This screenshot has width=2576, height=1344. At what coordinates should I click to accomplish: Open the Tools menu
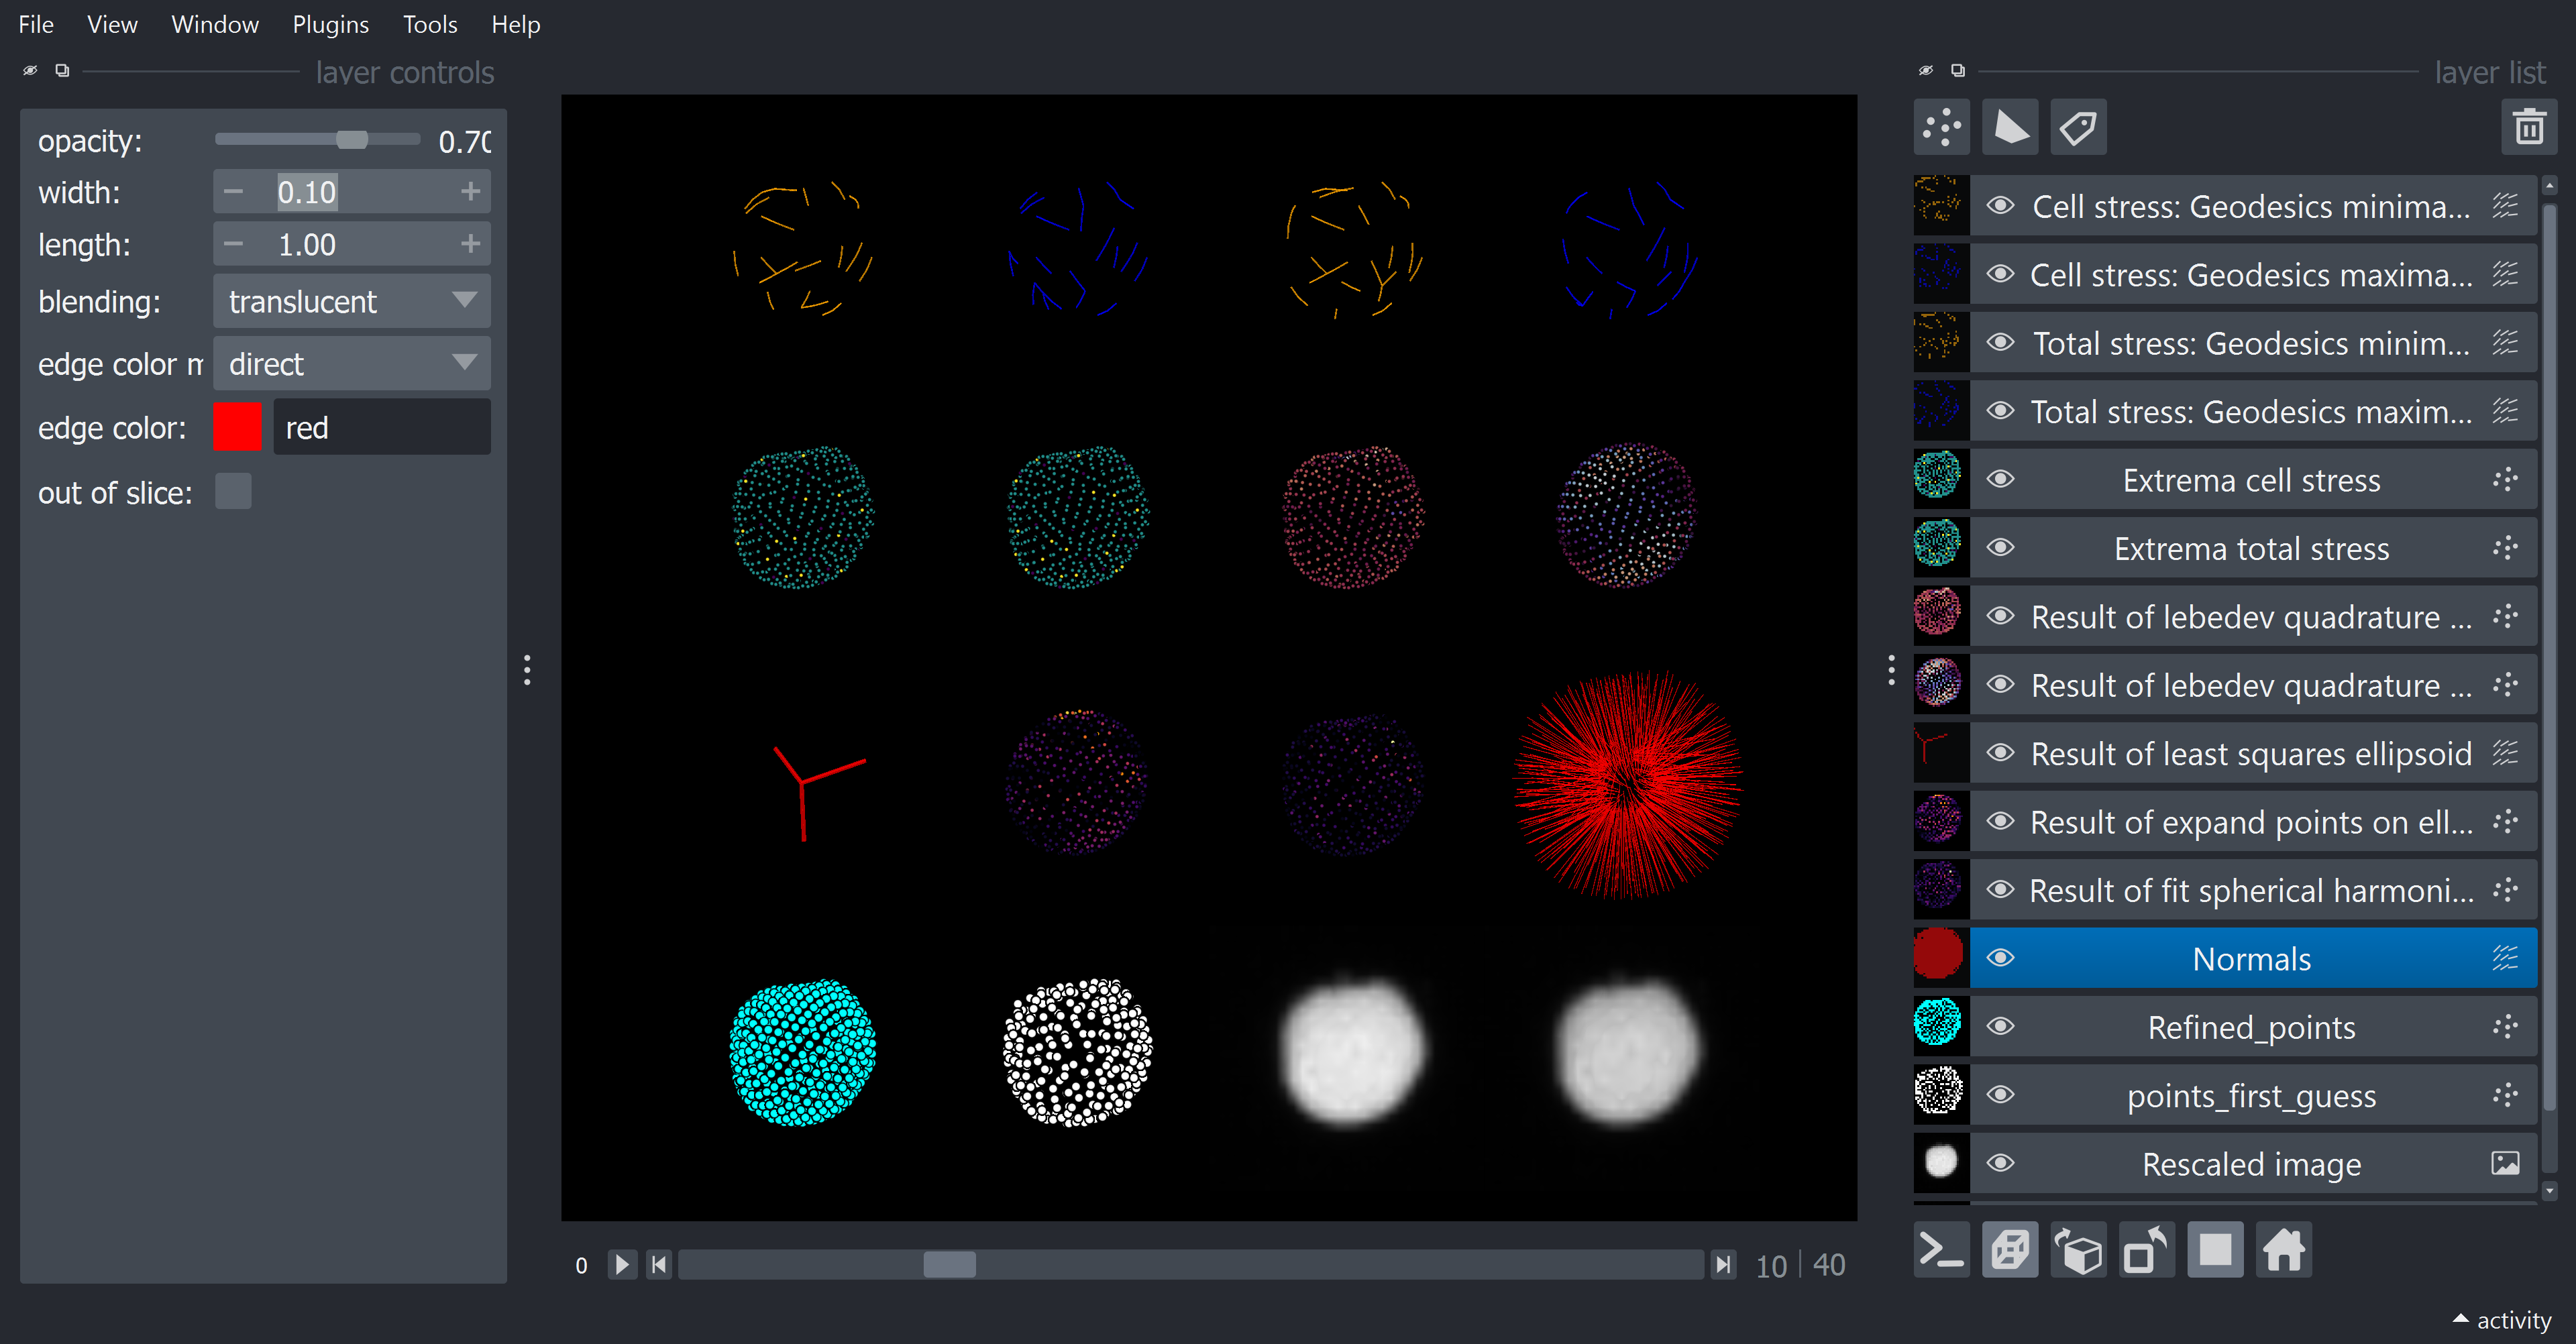click(x=430, y=24)
